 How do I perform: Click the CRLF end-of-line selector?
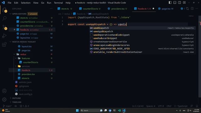169,106
